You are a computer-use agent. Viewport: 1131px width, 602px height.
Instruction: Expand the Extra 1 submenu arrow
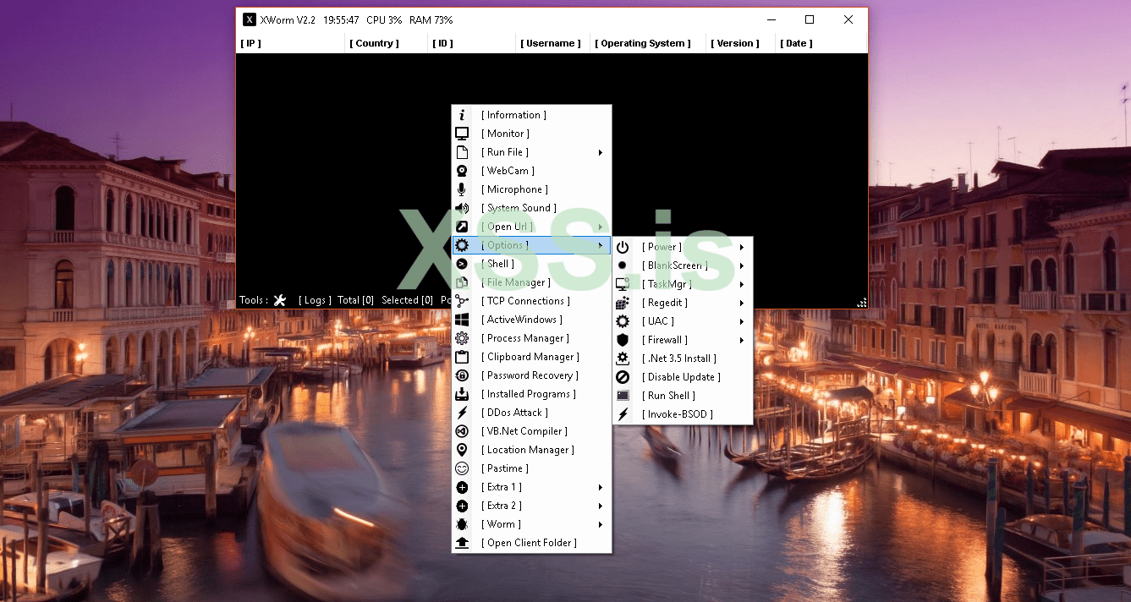click(601, 487)
